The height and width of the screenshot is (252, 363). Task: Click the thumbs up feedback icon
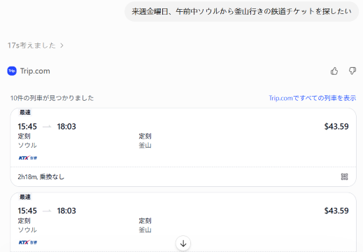coord(334,71)
